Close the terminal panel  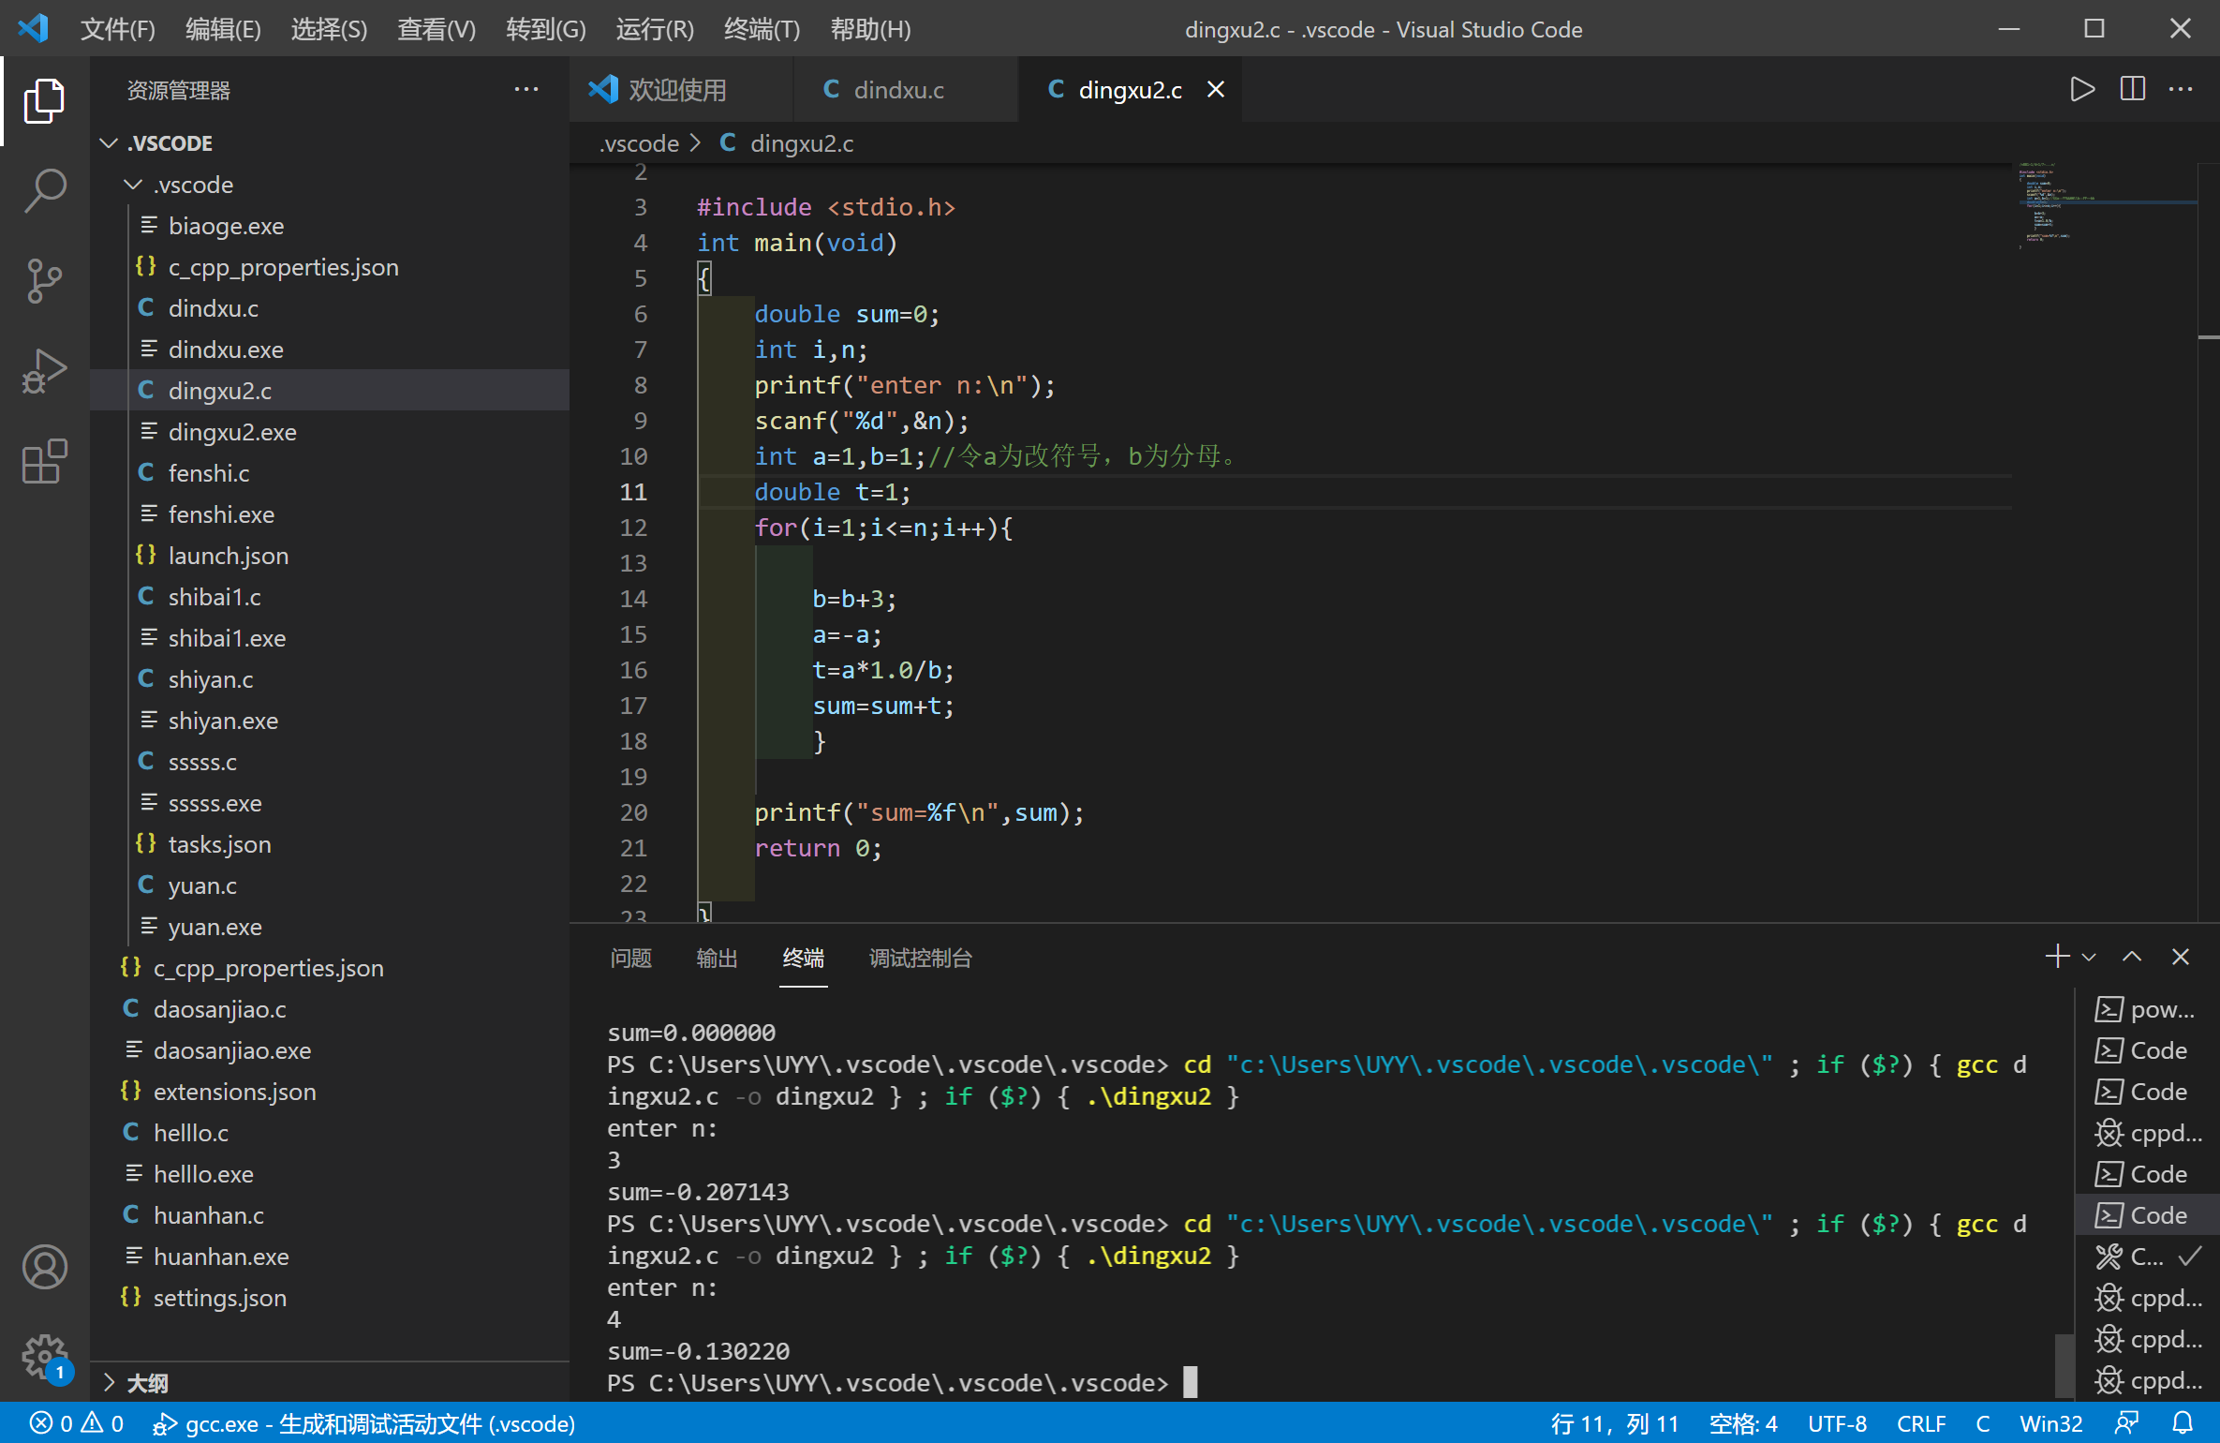(x=2181, y=957)
